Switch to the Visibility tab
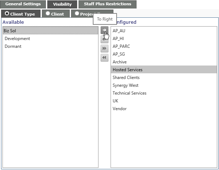The height and width of the screenshot is (170, 219). click(62, 4)
